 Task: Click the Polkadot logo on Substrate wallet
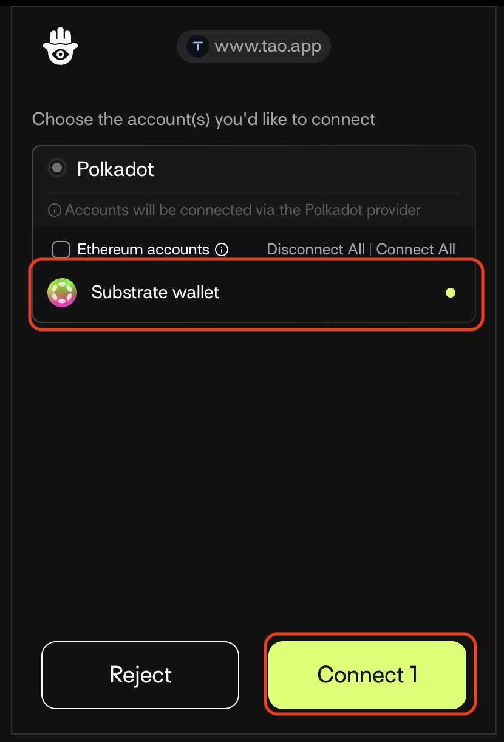point(61,292)
